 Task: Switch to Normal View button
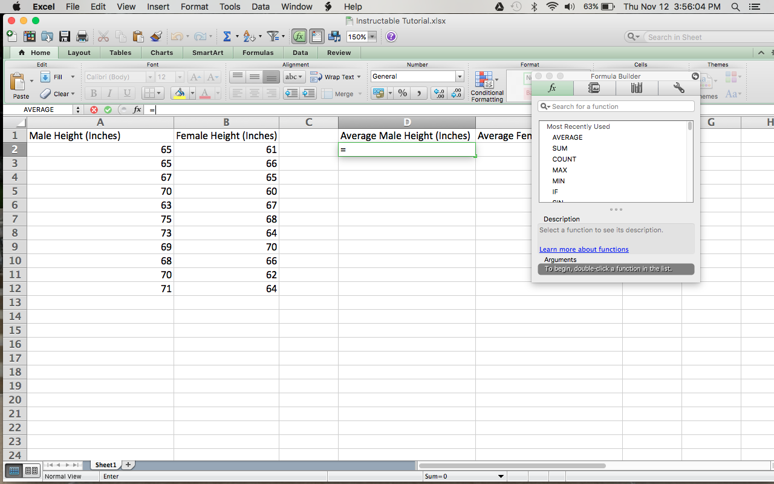(15, 470)
